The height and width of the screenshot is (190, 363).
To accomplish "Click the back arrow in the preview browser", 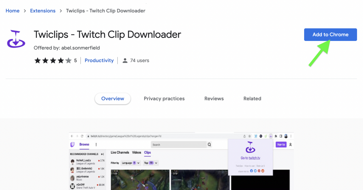I will pyautogui.click(x=72, y=136).
